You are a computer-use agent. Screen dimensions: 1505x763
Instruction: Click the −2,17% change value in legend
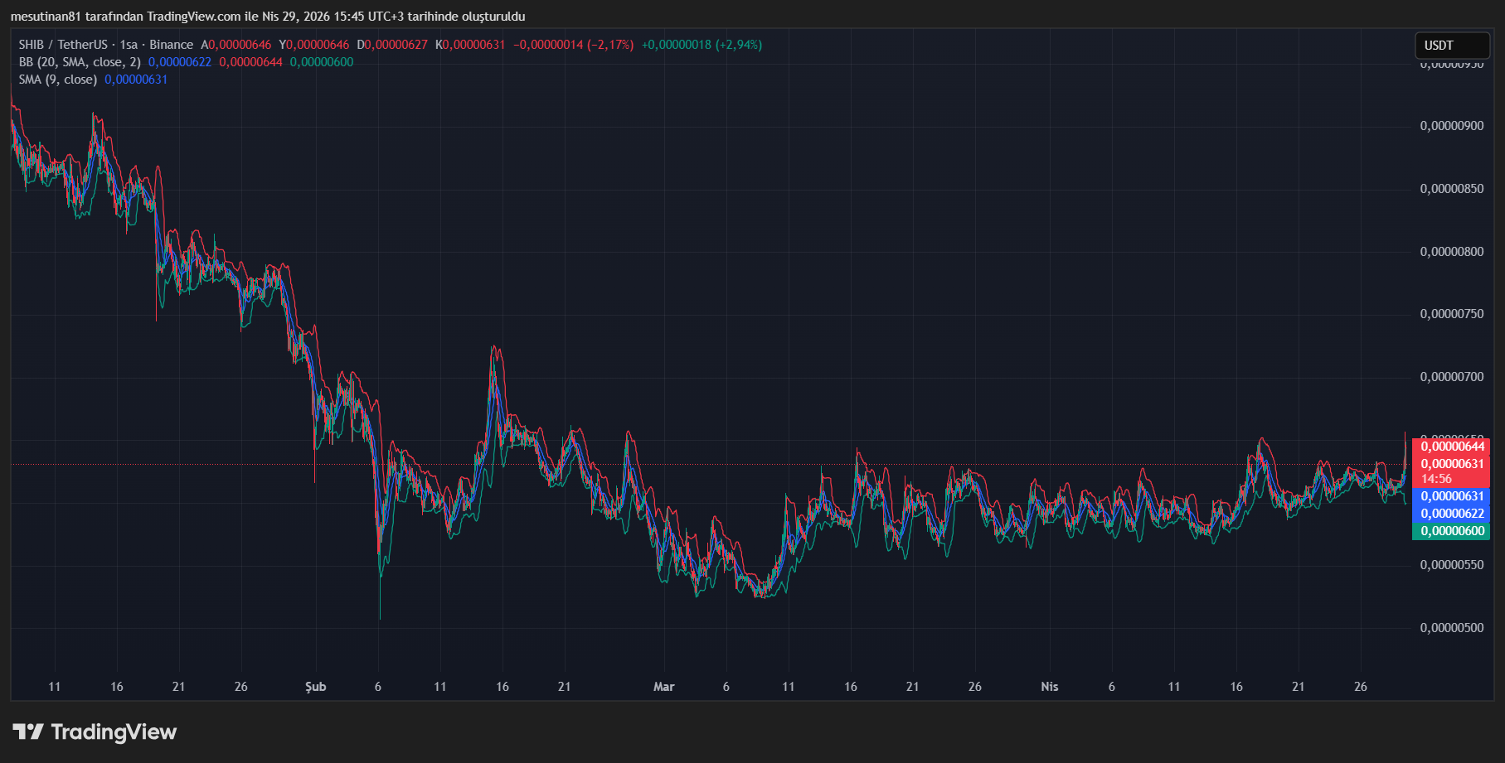pyautogui.click(x=610, y=45)
